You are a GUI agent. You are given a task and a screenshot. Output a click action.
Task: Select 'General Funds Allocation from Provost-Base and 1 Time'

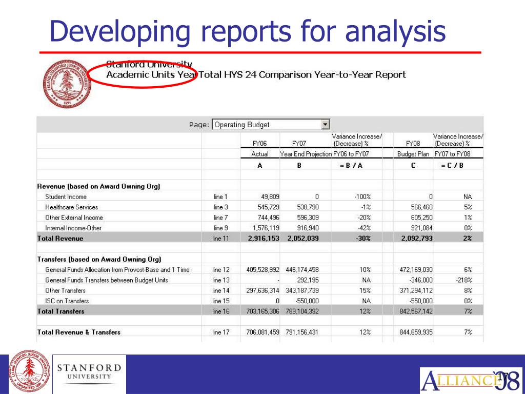click(x=117, y=270)
